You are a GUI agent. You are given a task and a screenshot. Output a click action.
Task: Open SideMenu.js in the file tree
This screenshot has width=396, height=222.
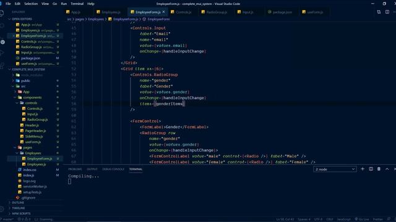point(34,136)
